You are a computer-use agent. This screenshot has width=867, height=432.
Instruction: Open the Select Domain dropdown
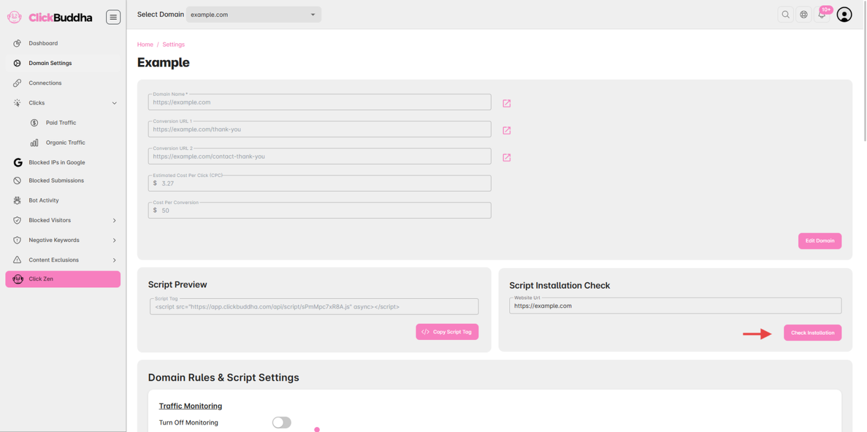[x=253, y=14]
